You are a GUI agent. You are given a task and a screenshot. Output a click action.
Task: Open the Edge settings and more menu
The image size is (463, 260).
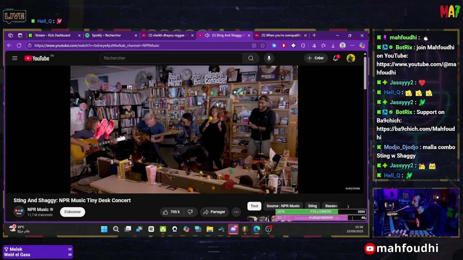352,45
